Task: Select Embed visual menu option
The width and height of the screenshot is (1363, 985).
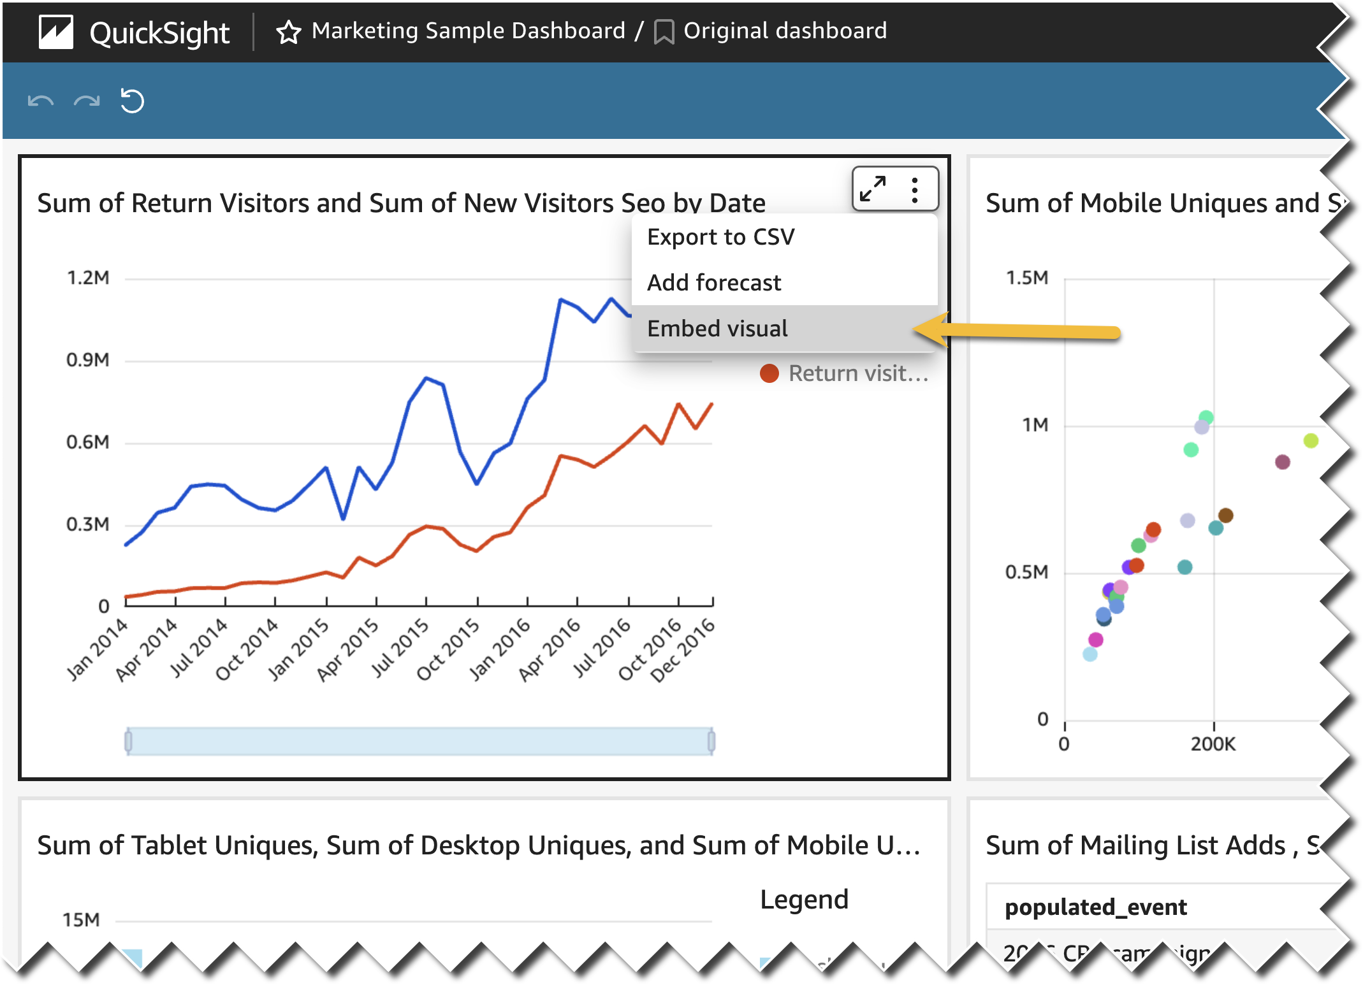Action: tap(717, 329)
